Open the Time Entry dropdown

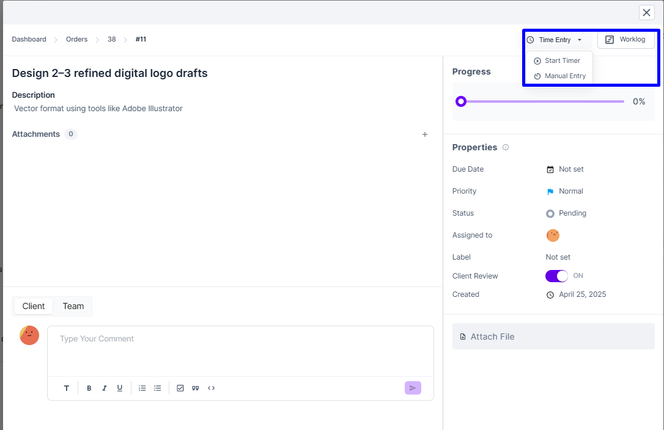coord(555,40)
